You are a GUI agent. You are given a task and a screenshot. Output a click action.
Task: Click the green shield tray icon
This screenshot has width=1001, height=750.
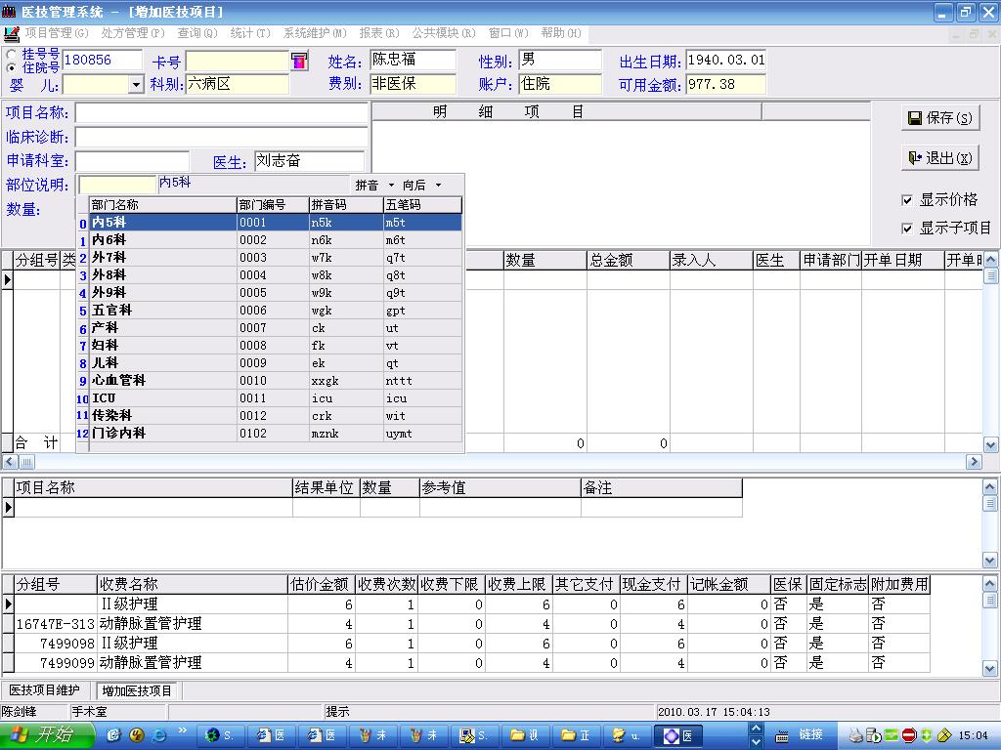coord(927,736)
